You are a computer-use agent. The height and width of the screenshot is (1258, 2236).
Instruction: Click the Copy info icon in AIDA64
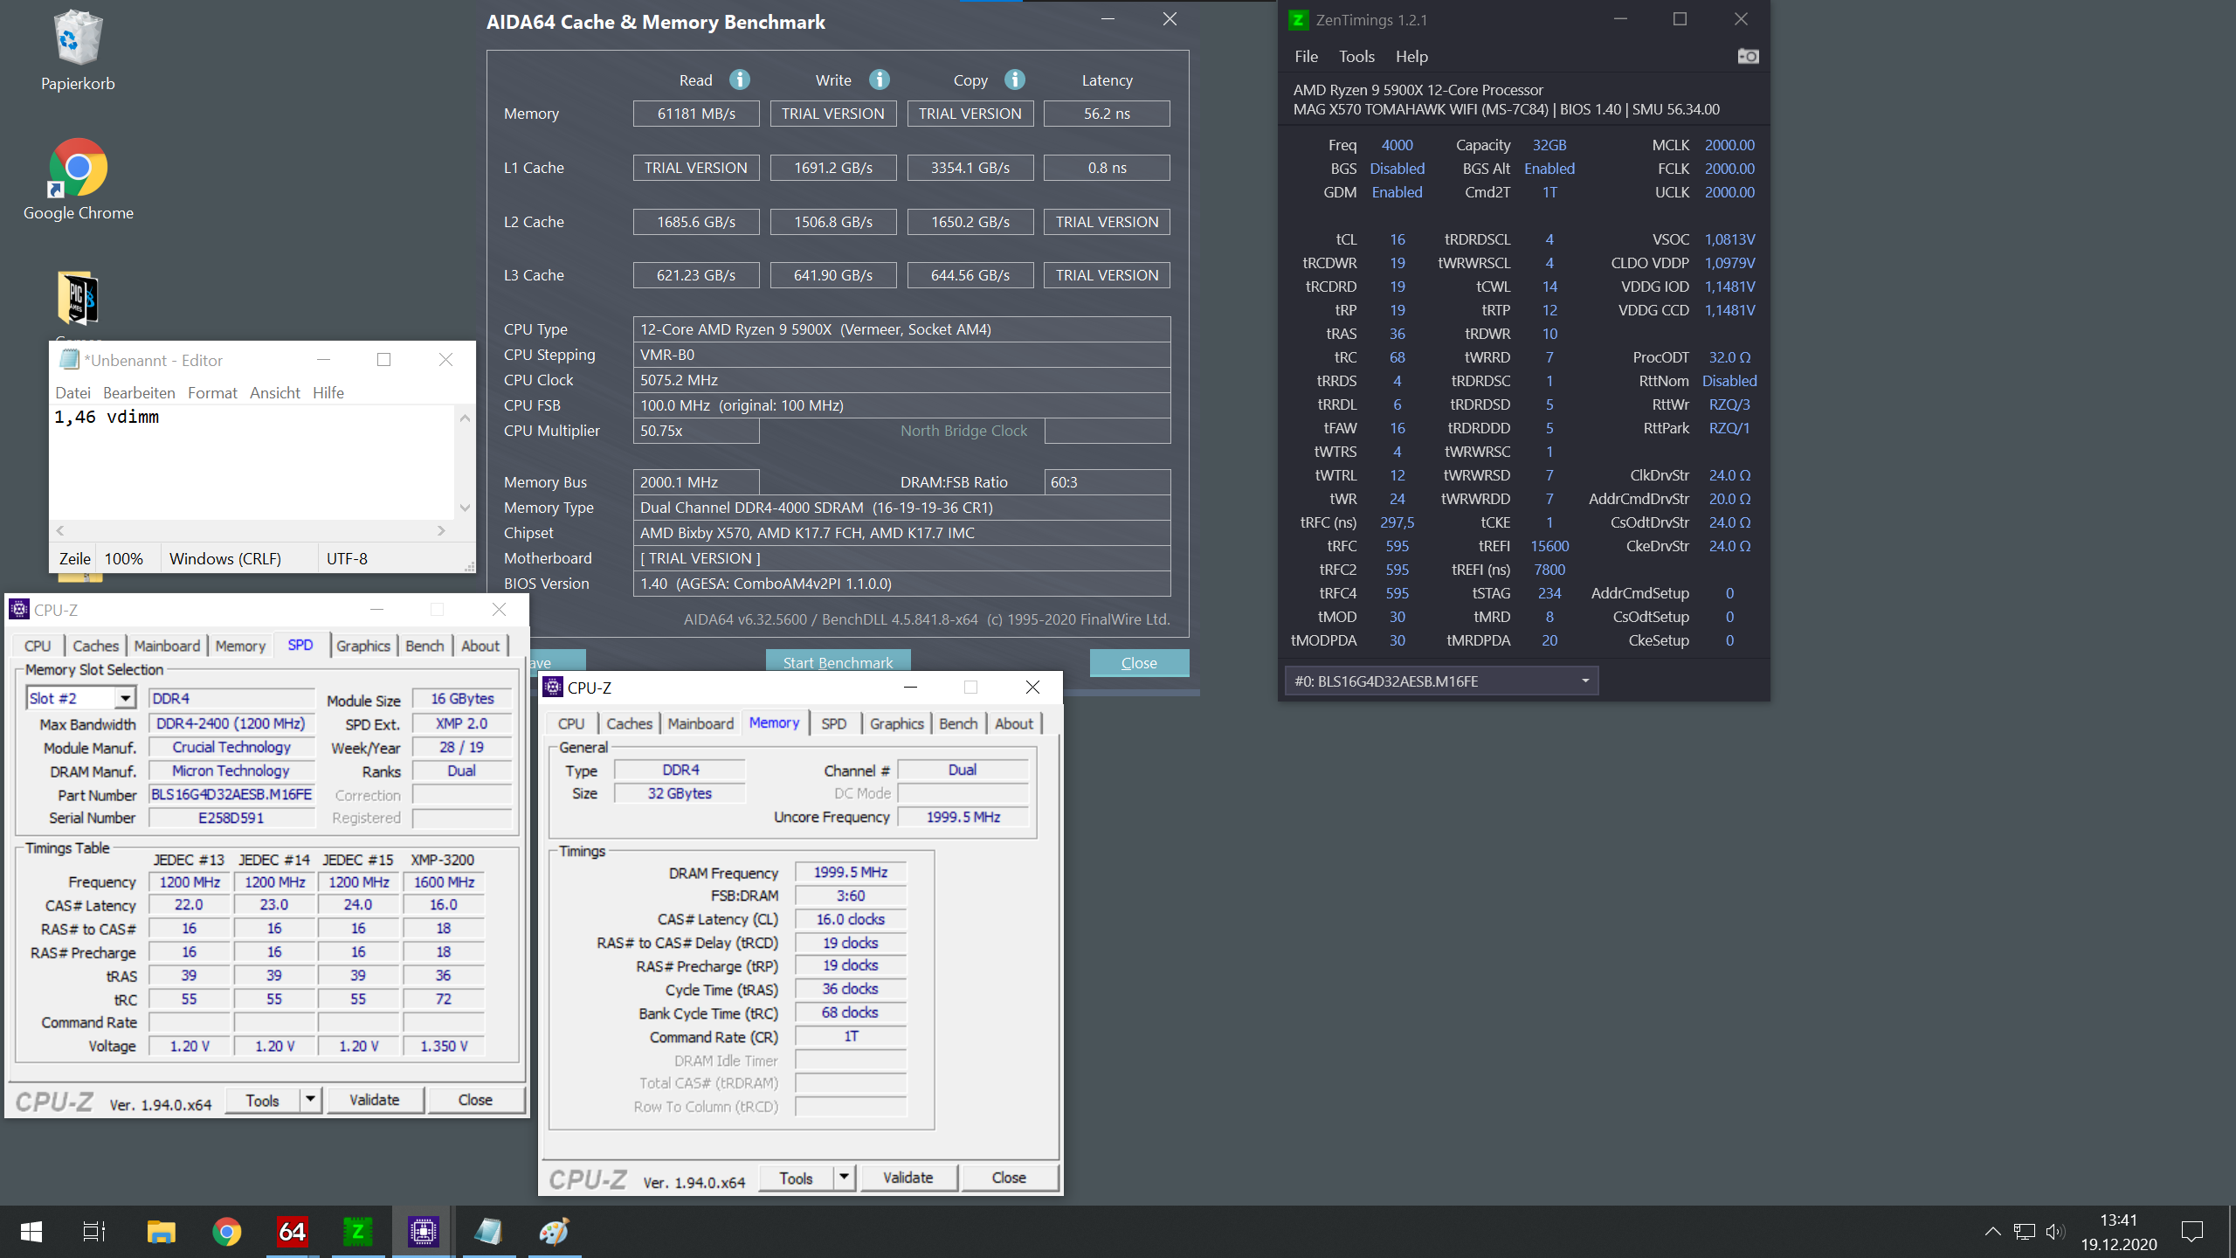[1014, 79]
